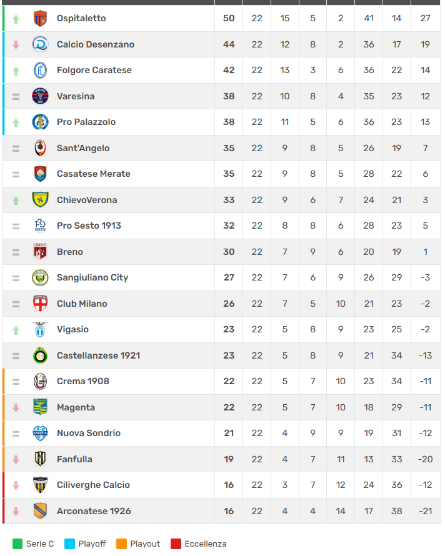This screenshot has width=445, height=556.
Task: Click the Varesina team crest
Action: click(x=40, y=96)
